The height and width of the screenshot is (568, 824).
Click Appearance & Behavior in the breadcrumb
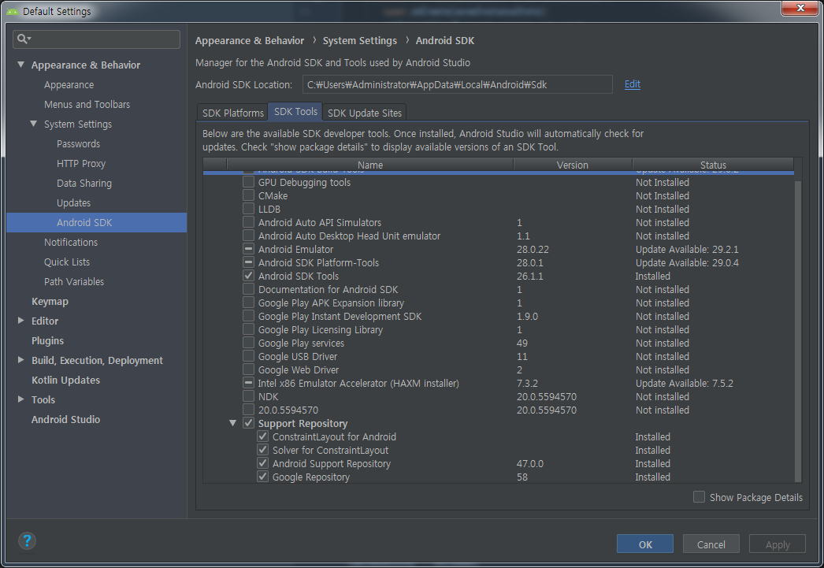point(250,40)
